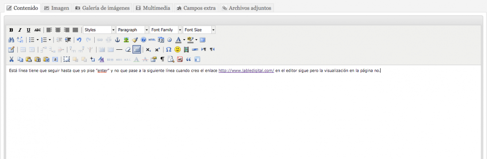Viewport: 487px width, 159px height.
Task: Edit HTML source button
Action: tap(152, 40)
